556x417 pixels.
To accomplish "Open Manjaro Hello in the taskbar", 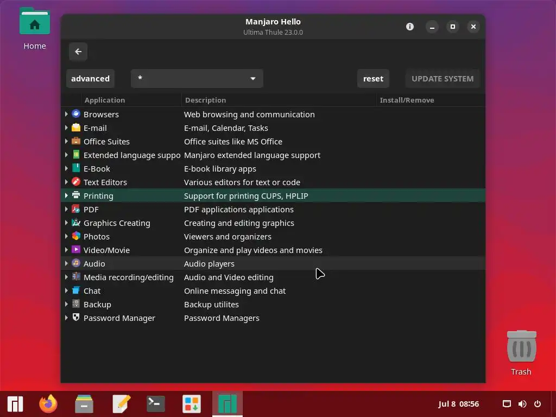I will [x=228, y=404].
